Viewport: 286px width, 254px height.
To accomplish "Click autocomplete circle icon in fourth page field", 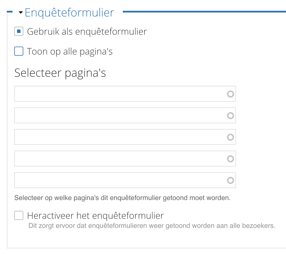I will click(231, 159).
